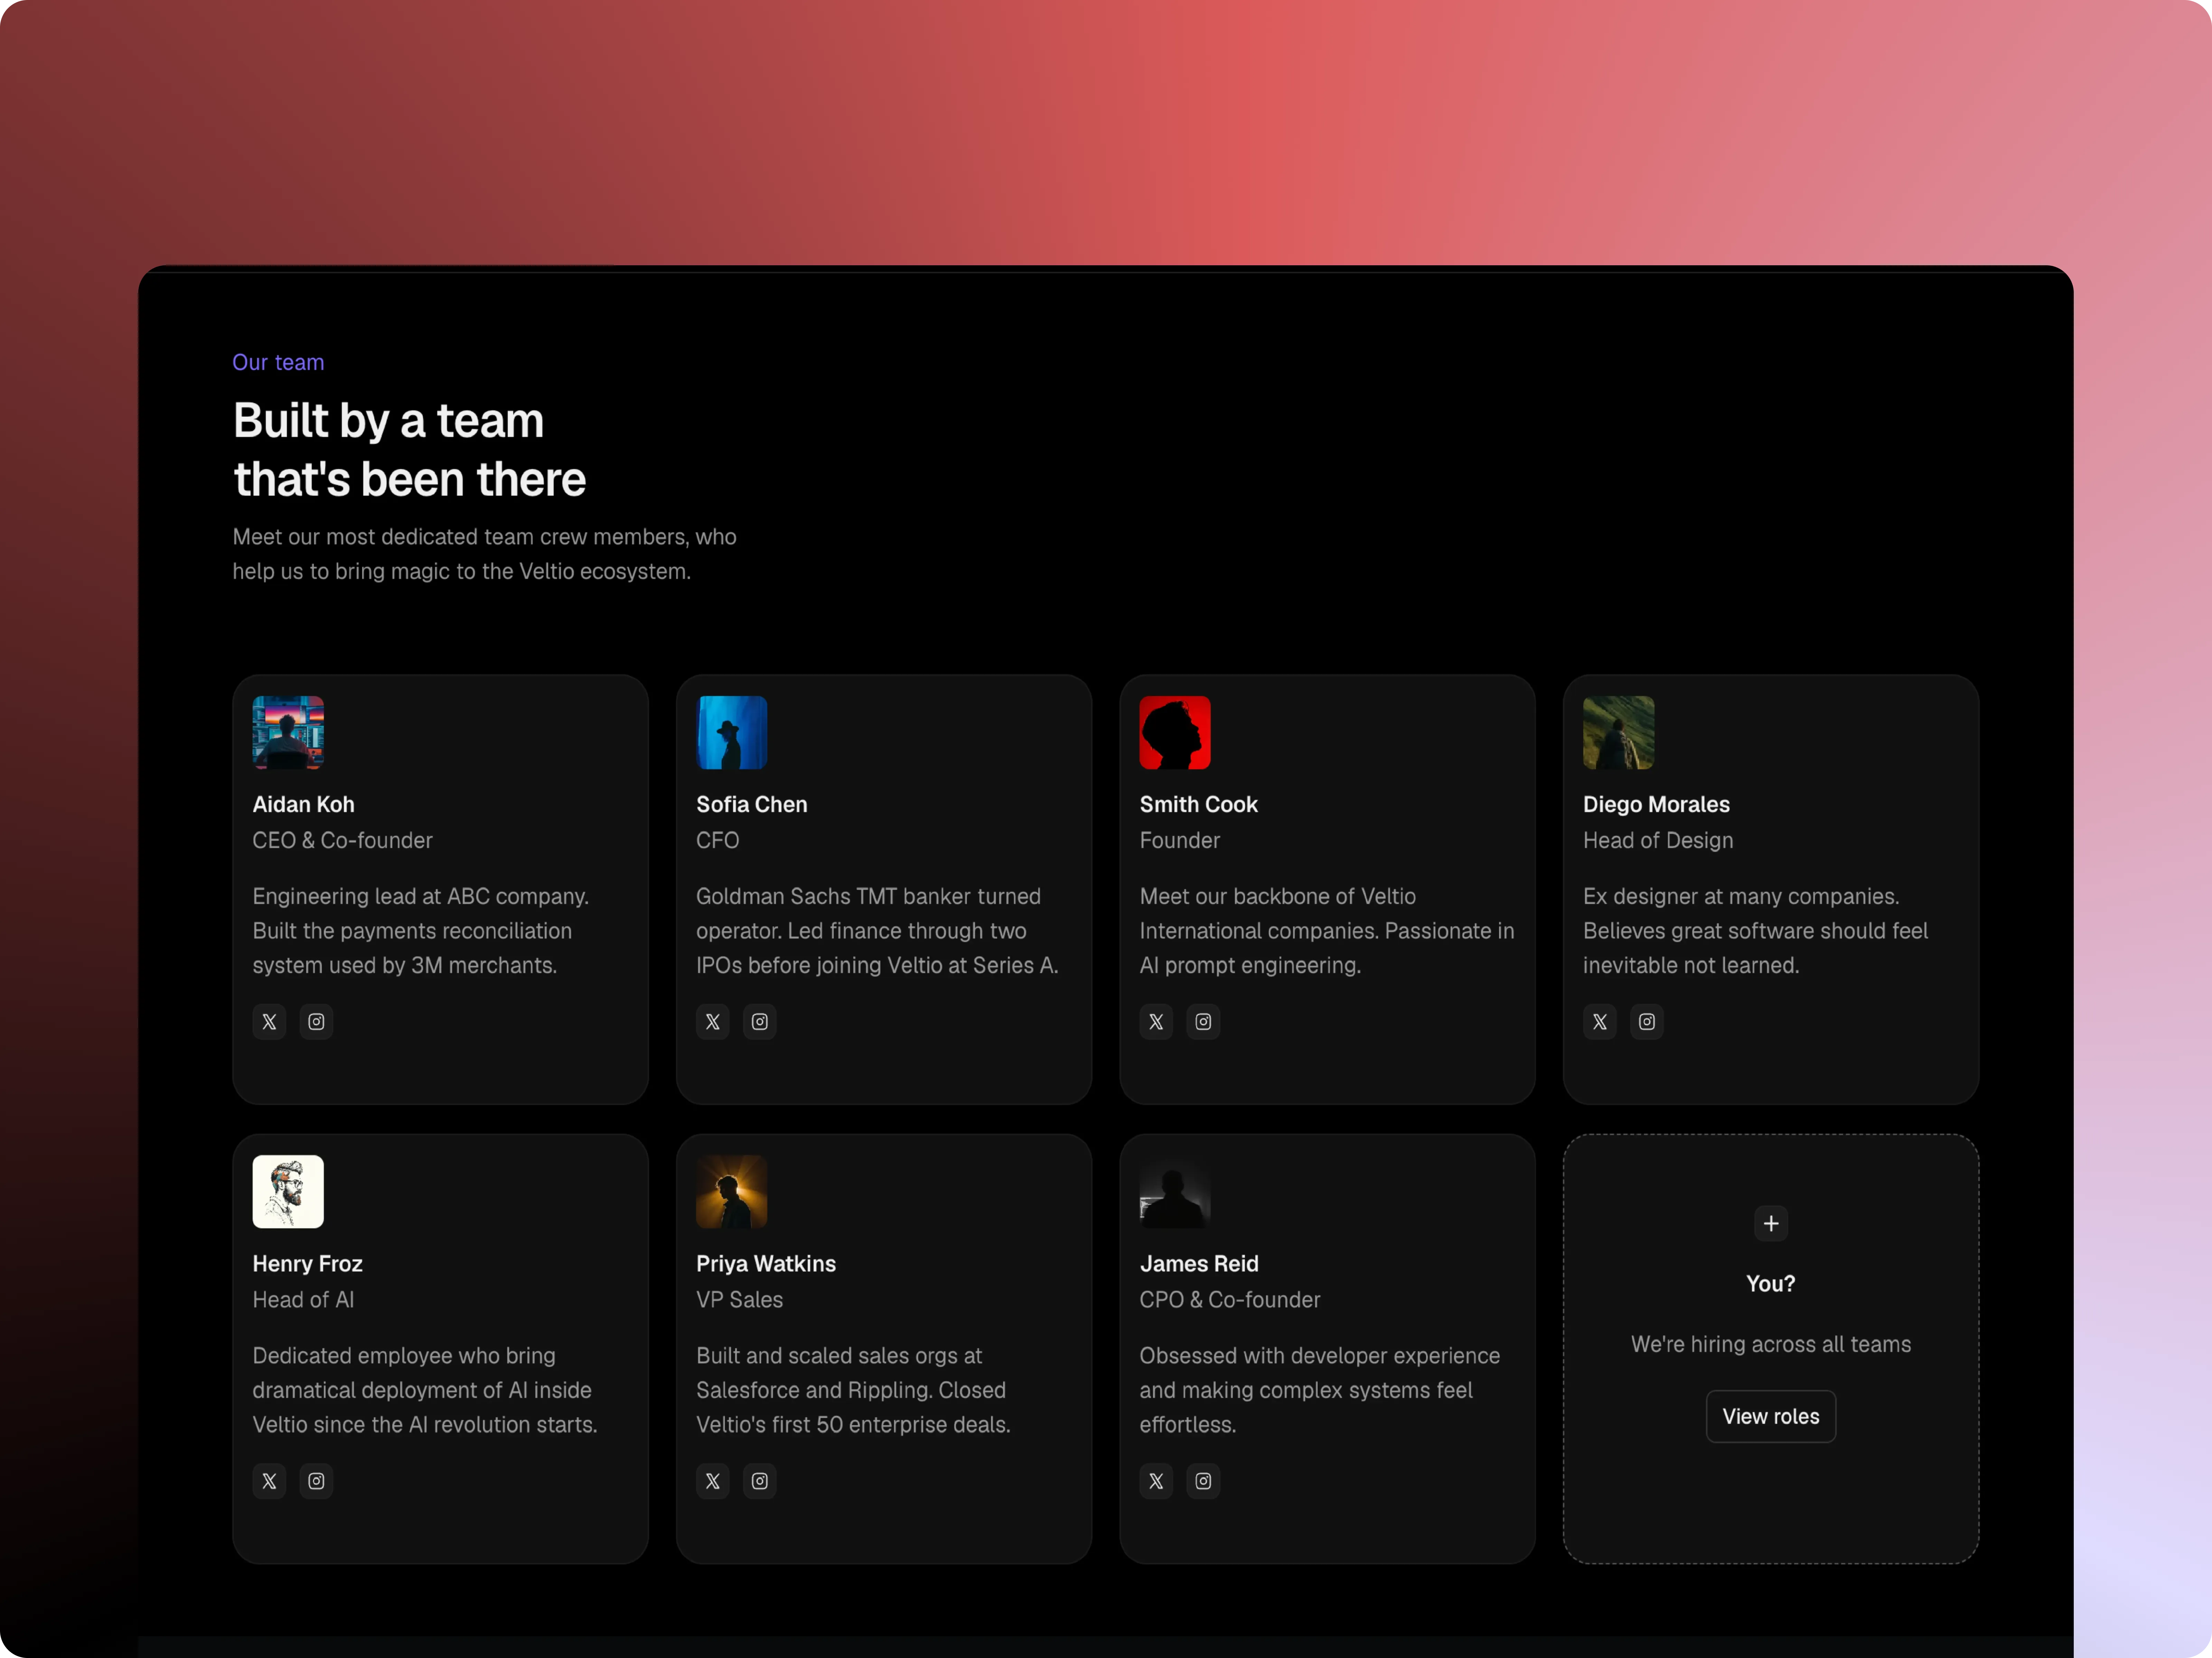The image size is (2212, 1658).
Task: Click Priya Watkins's backlit avatar photo
Action: pos(732,1191)
